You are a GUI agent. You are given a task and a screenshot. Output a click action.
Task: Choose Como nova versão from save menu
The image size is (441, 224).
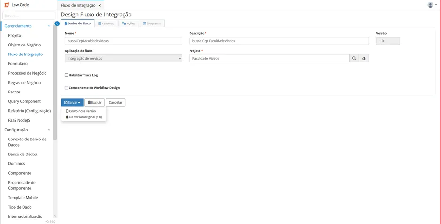point(81,111)
